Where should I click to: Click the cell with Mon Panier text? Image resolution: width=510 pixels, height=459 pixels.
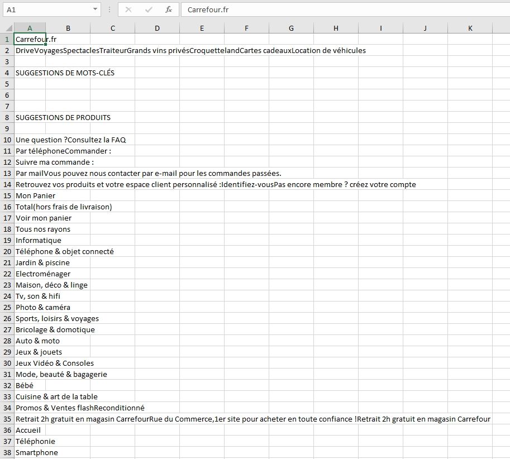30,195
